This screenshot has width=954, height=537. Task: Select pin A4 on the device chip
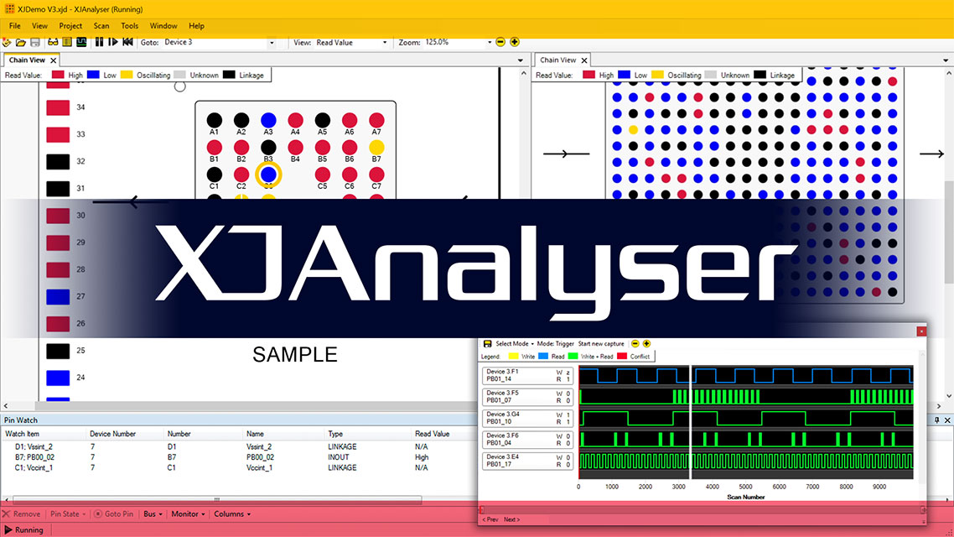tap(295, 121)
